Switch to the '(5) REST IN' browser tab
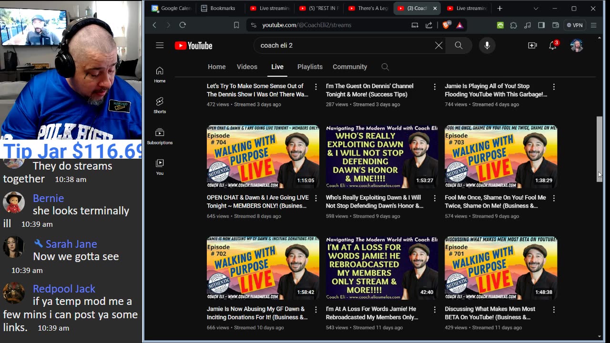The width and height of the screenshot is (610, 343). 319,8
